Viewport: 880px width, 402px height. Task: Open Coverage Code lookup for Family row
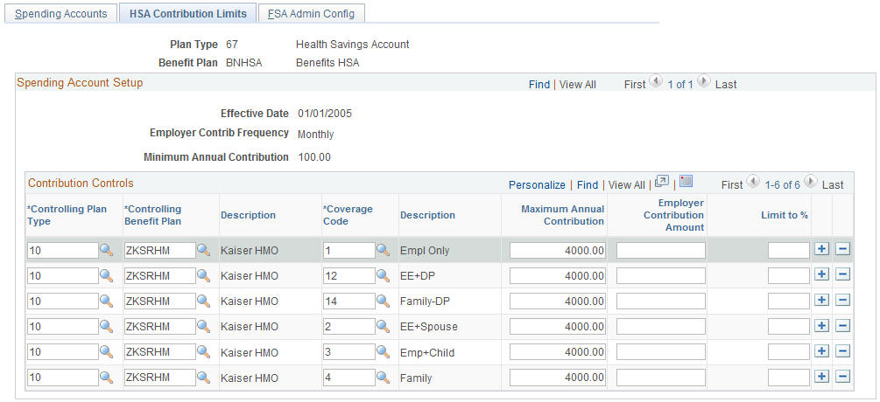(x=383, y=378)
